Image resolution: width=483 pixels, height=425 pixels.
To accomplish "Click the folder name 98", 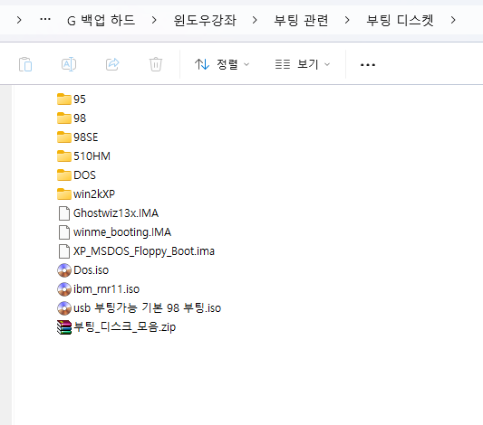I will [80, 118].
